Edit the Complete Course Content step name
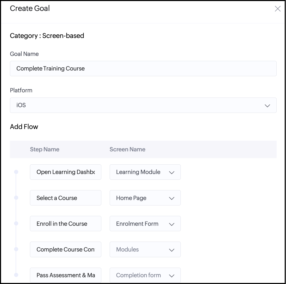 click(x=65, y=249)
